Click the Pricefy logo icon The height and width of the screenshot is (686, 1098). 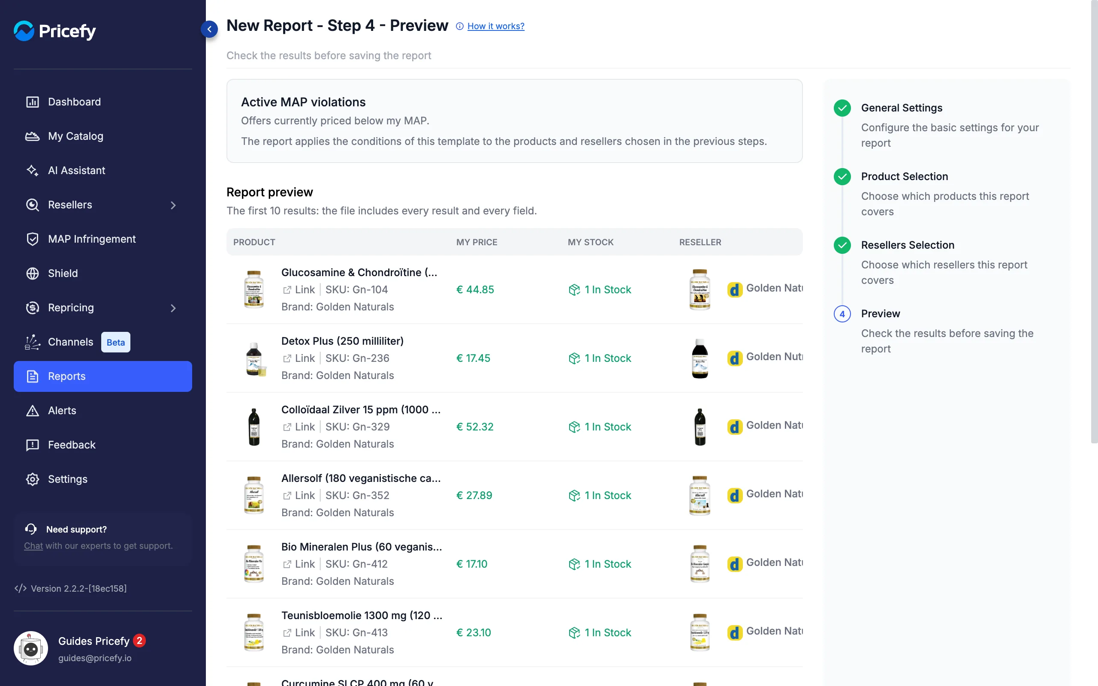[x=24, y=31]
